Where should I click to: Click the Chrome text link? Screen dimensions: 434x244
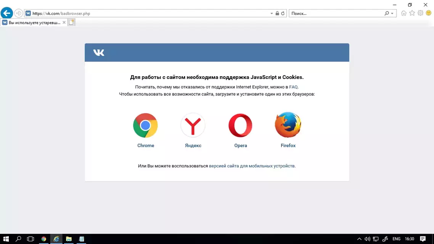(x=146, y=146)
